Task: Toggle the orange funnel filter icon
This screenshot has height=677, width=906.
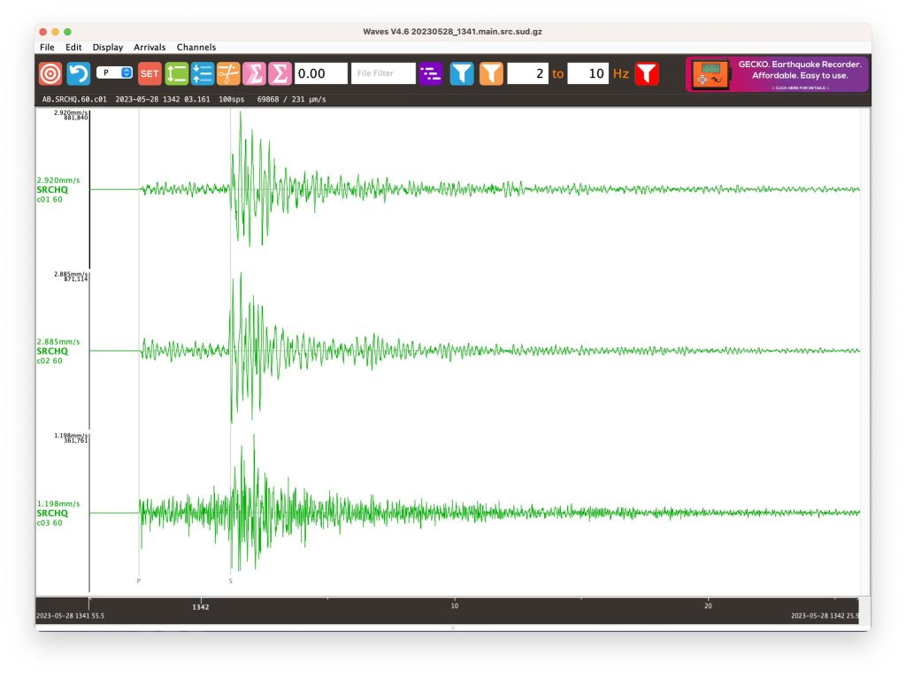Action: click(x=491, y=73)
